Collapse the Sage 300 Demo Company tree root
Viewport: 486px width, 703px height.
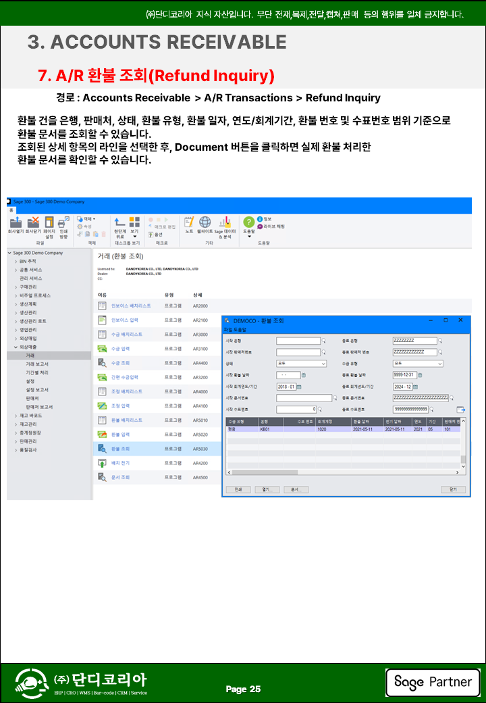point(9,253)
